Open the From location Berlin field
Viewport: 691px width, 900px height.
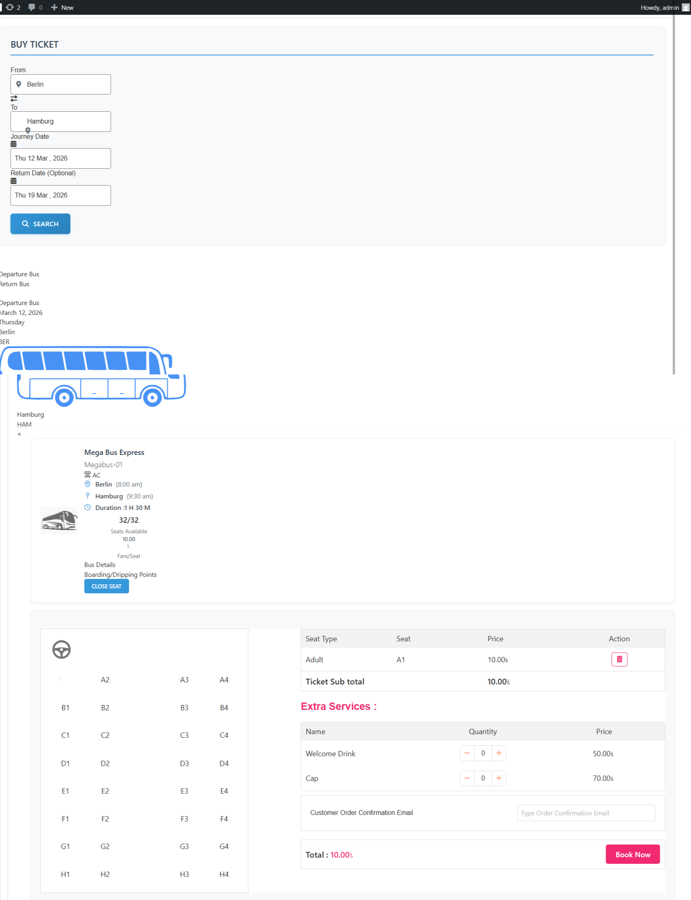point(60,84)
